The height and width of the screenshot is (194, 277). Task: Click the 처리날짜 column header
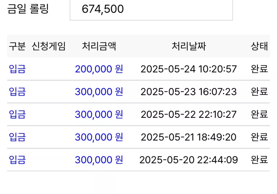point(189,47)
